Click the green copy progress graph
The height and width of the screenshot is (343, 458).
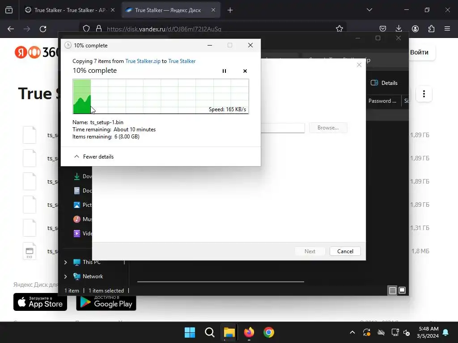pos(161,96)
